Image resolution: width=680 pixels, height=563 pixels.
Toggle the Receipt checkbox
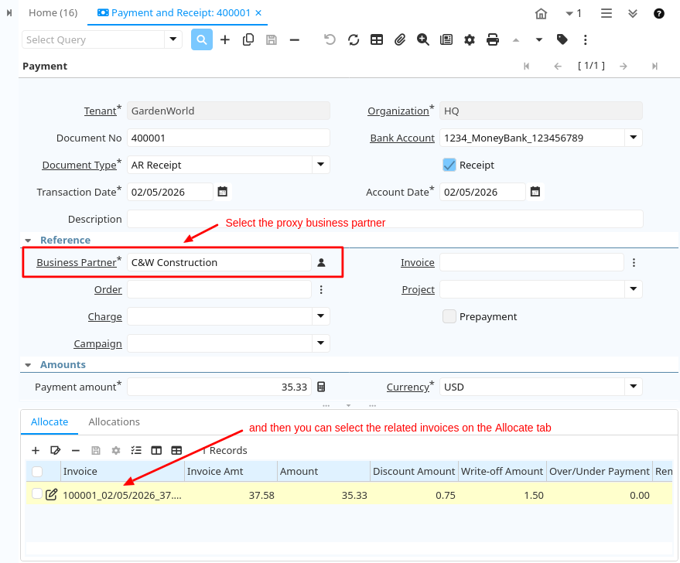coord(449,165)
